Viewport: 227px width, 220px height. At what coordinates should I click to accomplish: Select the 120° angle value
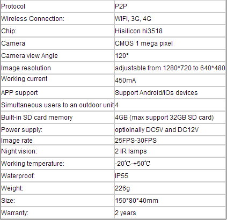[122, 56]
